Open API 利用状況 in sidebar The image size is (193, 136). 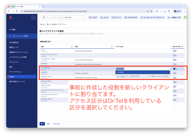14,42
